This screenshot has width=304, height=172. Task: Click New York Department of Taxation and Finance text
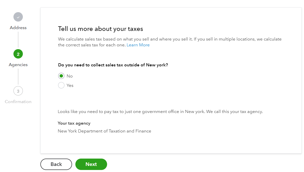[x=105, y=131]
